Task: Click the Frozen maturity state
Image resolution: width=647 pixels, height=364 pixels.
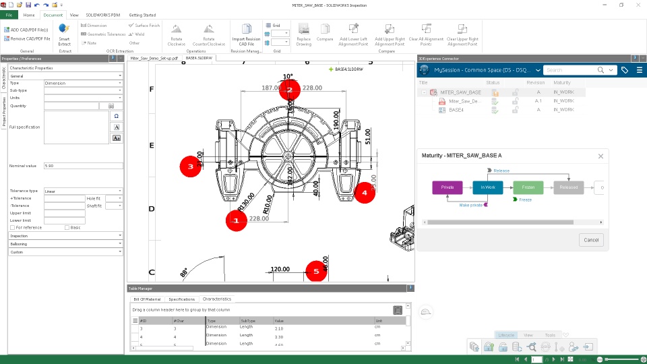Action: pos(528,187)
